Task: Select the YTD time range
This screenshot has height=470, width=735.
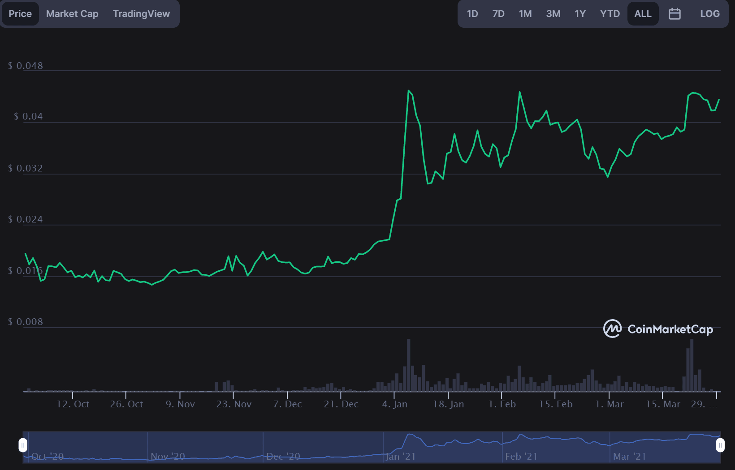Action: pos(610,14)
